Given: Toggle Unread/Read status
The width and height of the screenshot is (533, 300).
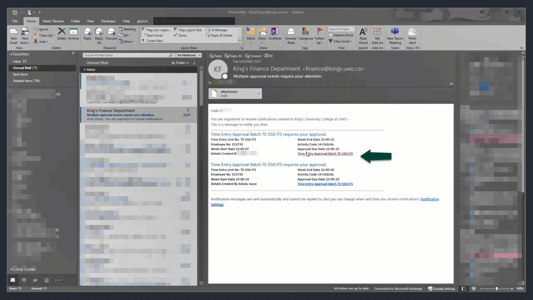Looking at the screenshot, I should point(291,36).
